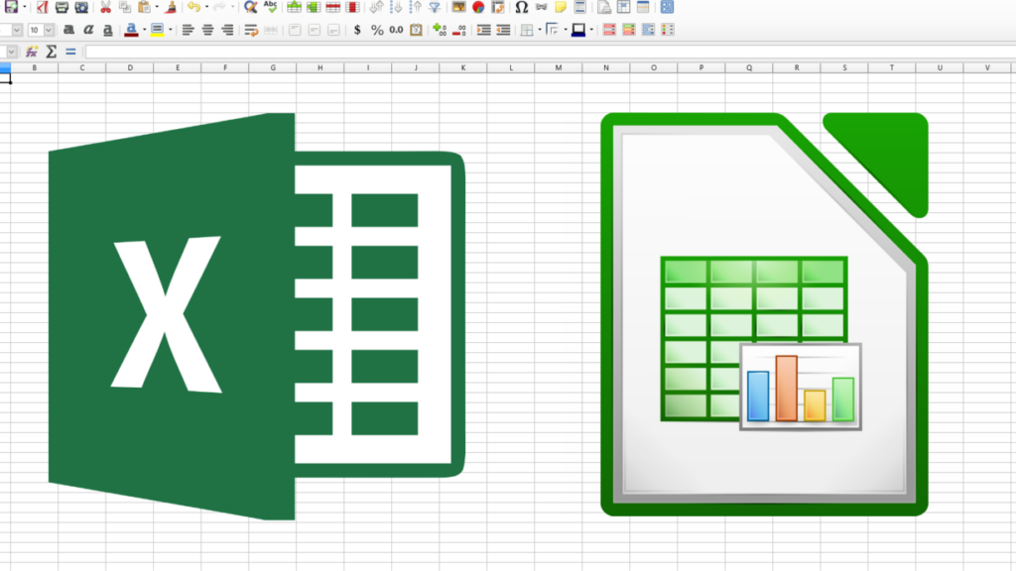Apply dark red font color
Screen dimensions: 1016x571
pos(131,30)
